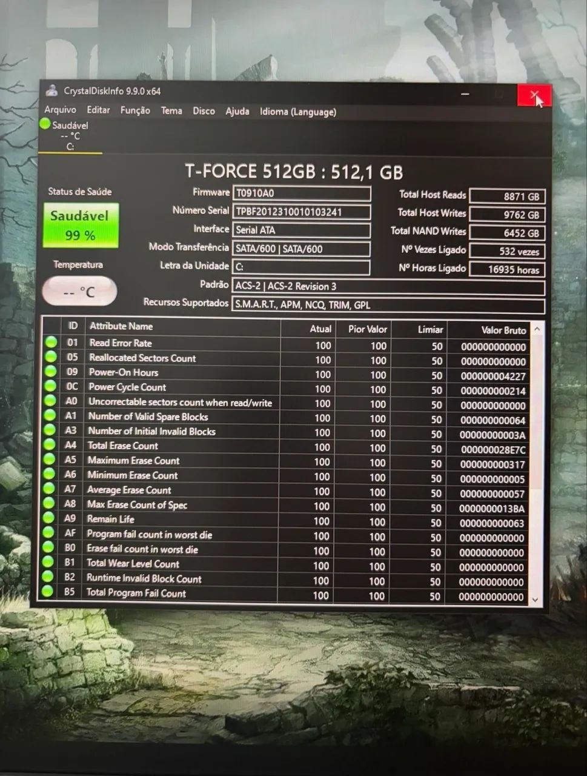Open the Idioma (Language) menu

298,112
